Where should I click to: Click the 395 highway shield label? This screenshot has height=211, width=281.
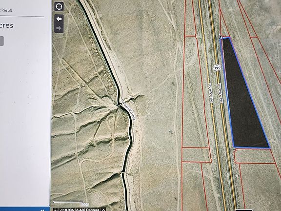tap(217, 67)
